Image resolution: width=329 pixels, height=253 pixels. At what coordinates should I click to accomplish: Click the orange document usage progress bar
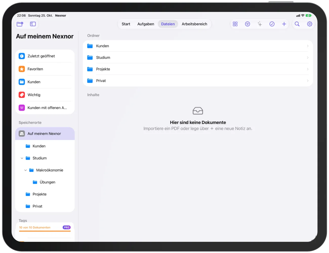click(x=45, y=231)
